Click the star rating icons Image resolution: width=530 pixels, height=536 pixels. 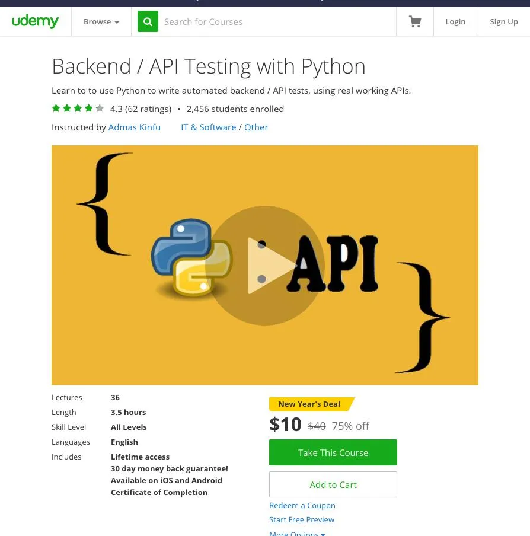click(x=78, y=109)
